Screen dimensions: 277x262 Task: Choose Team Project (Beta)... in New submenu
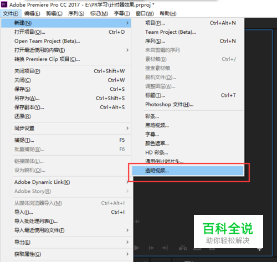(x=188, y=32)
